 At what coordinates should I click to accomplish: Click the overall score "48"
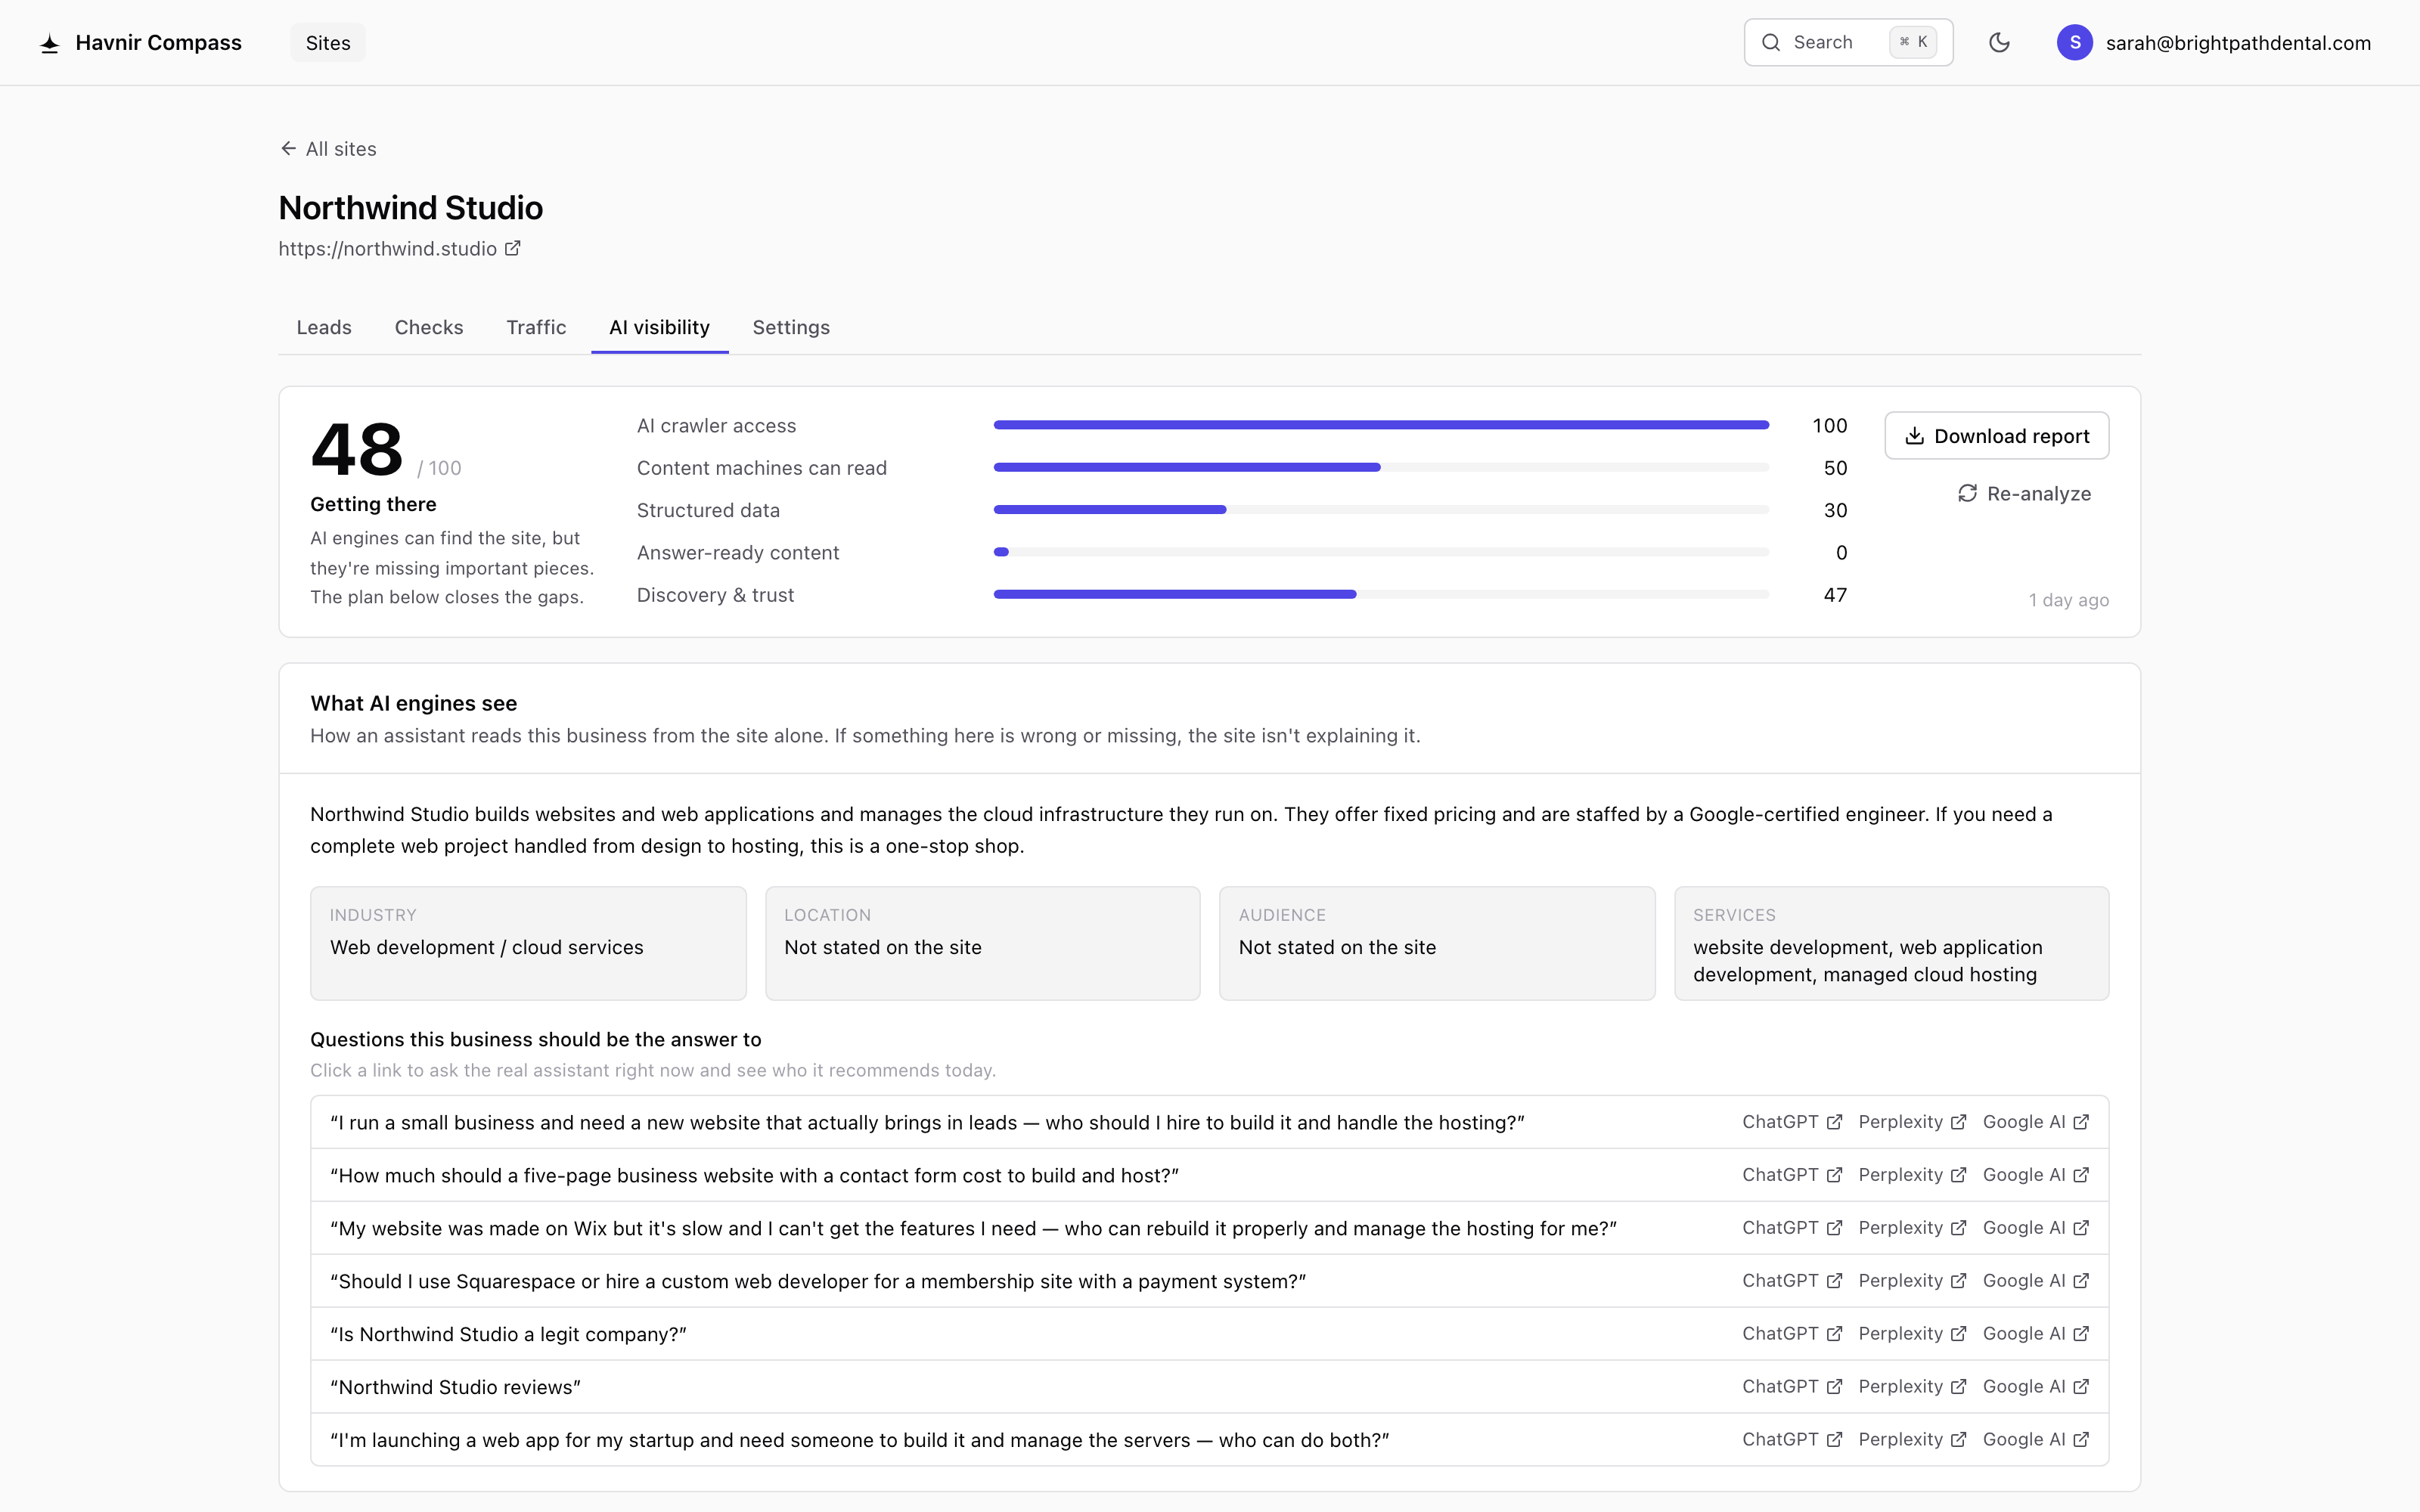[357, 450]
